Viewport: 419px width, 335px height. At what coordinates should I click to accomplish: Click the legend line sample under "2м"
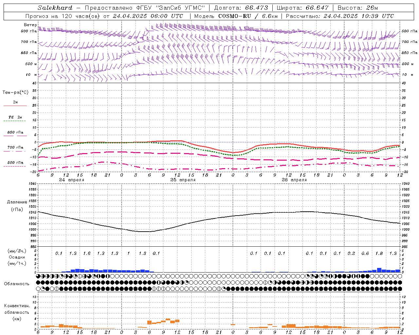click(x=15, y=106)
